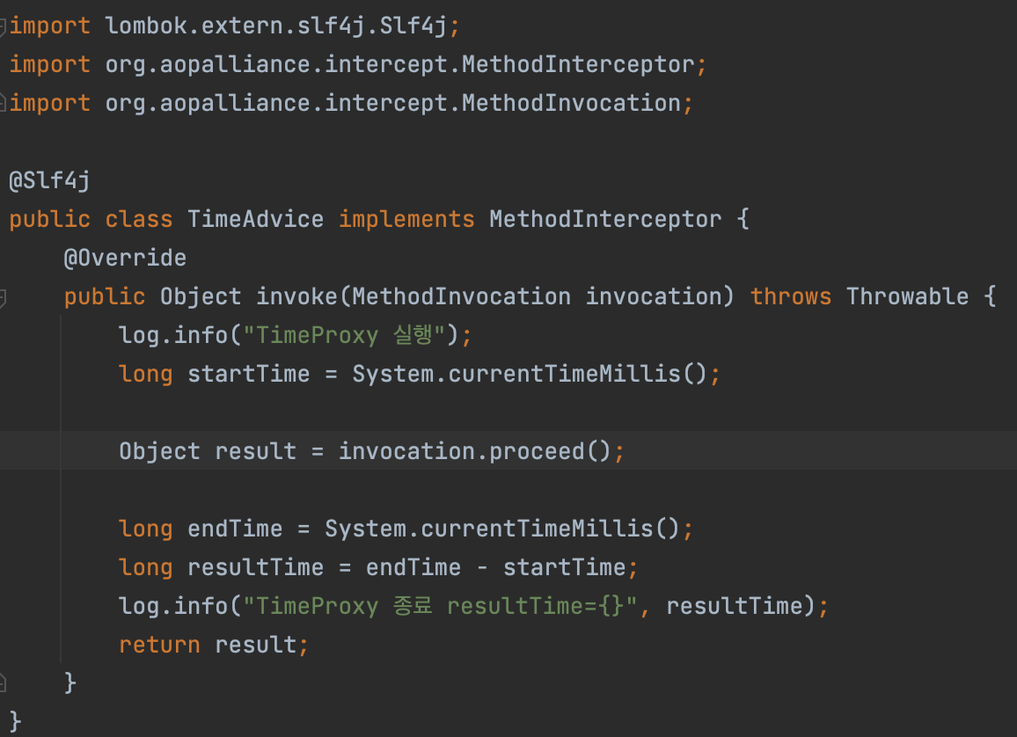Click the resultTime variable declaration
Screen dimensions: 1017x737
[255, 568]
